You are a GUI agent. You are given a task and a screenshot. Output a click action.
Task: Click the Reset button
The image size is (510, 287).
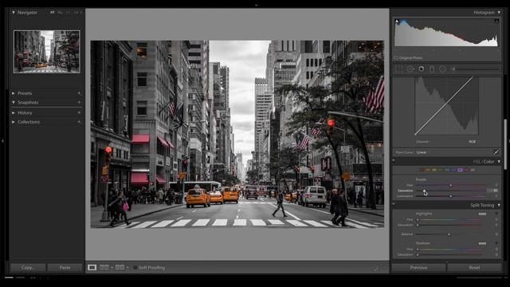pos(474,268)
